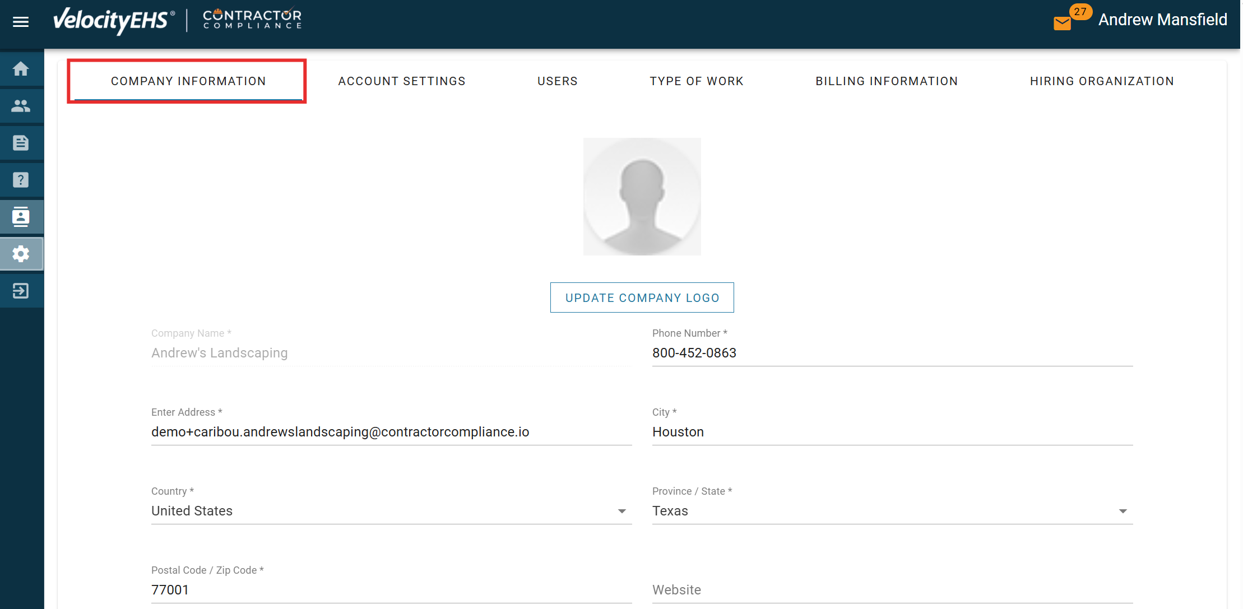Click the Home icon in sidebar
1243x609 pixels.
point(21,69)
